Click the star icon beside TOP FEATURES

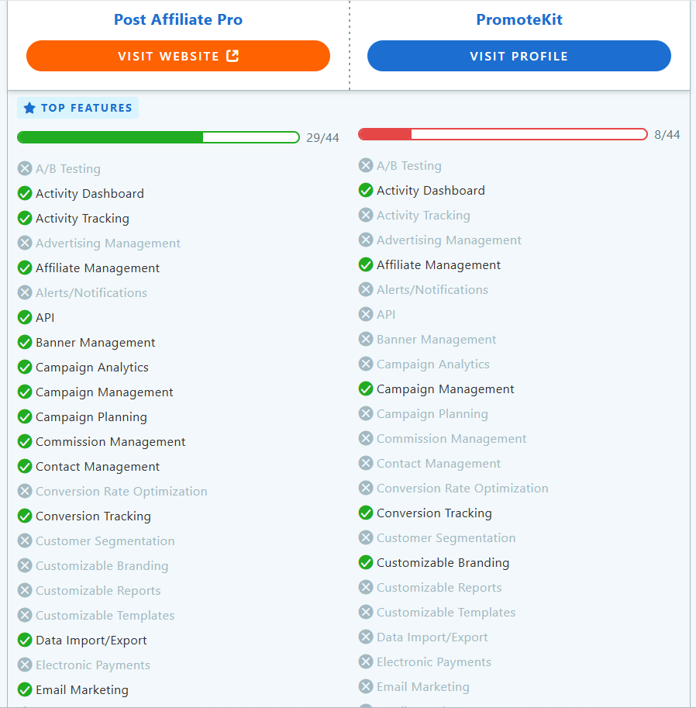[31, 108]
